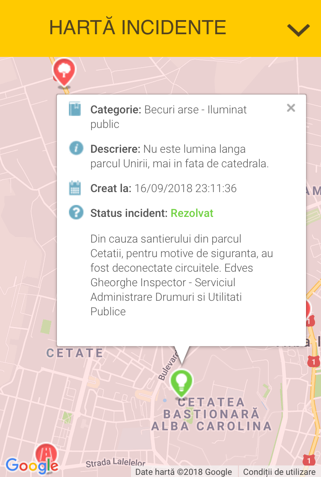This screenshot has height=477, width=321.
Task: Click the calendar icon beside Creat la
Action: (75, 188)
